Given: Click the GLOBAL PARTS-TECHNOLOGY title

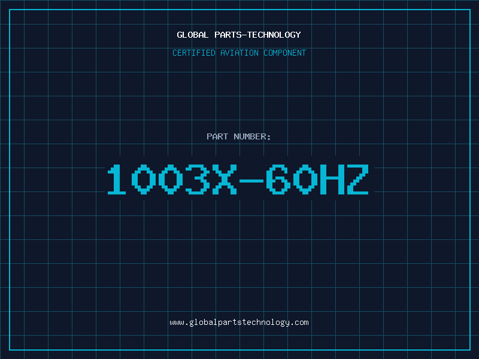Looking at the screenshot, I should pyautogui.click(x=239, y=35).
